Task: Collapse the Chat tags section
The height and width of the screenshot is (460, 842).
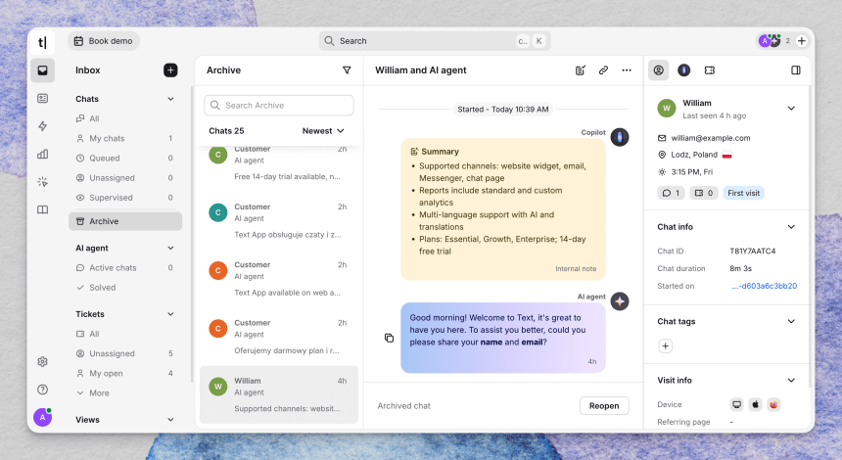Action: [x=791, y=322]
